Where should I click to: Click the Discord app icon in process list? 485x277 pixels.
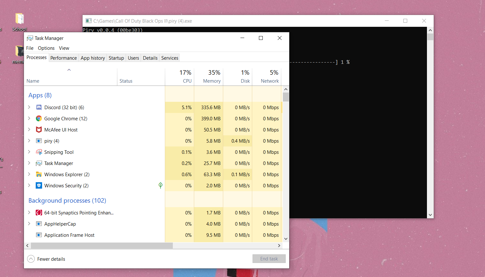39,108
